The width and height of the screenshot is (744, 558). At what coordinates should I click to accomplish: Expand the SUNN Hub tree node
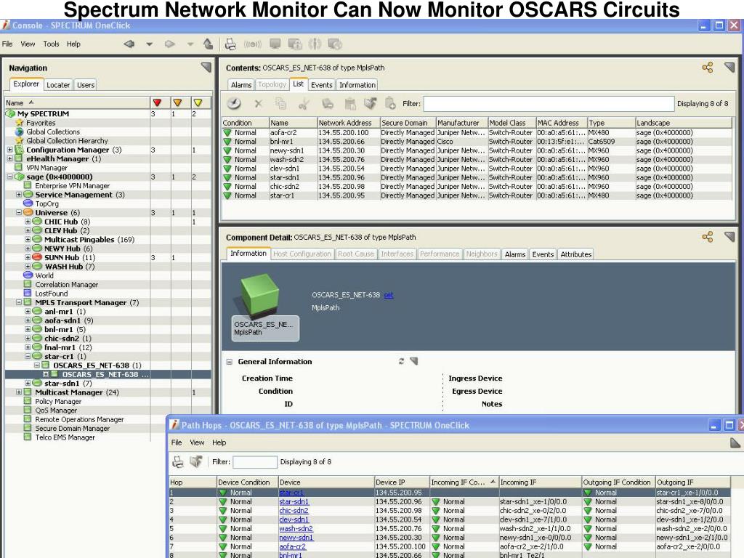(x=28, y=258)
